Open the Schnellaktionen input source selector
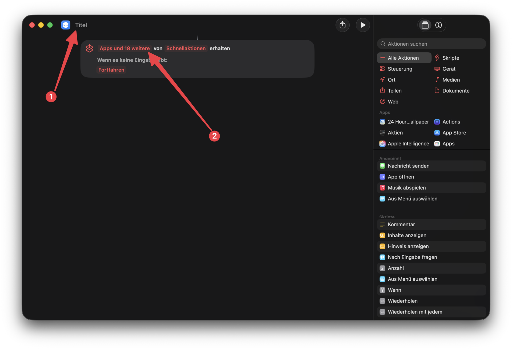This screenshot has height=349, width=512. tap(186, 48)
